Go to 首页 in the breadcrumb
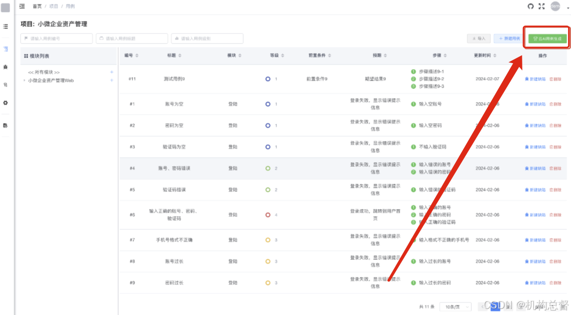This screenshot has height=315, width=571. click(x=37, y=6)
